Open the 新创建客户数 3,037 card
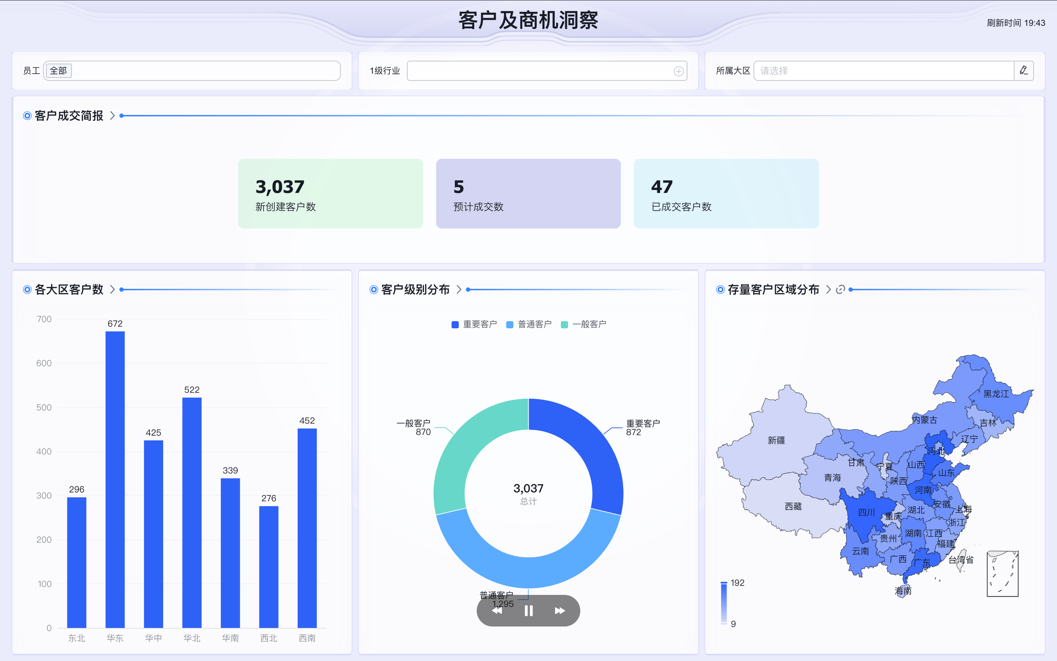This screenshot has width=1057, height=661. coord(330,194)
